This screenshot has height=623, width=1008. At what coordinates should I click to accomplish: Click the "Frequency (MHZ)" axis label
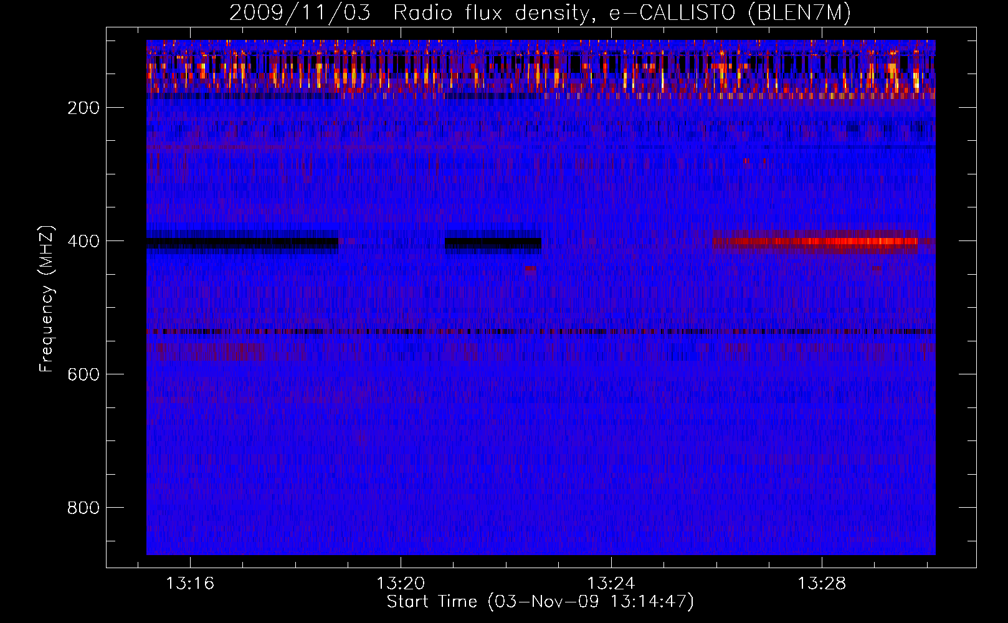[47, 299]
